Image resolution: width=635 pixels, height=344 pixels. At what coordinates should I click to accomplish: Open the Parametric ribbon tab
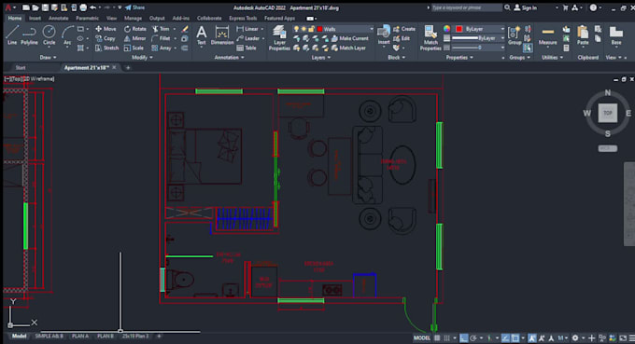pos(87,19)
